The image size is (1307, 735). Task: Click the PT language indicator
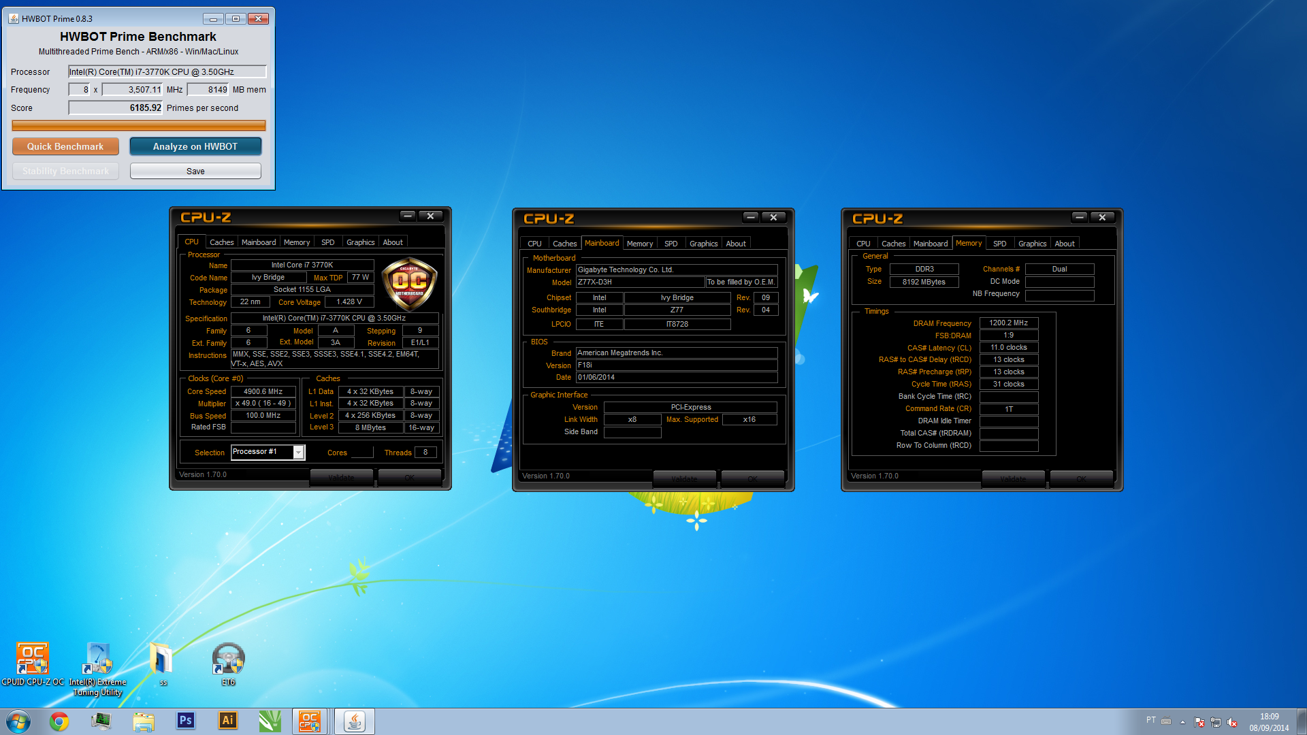coord(1150,720)
